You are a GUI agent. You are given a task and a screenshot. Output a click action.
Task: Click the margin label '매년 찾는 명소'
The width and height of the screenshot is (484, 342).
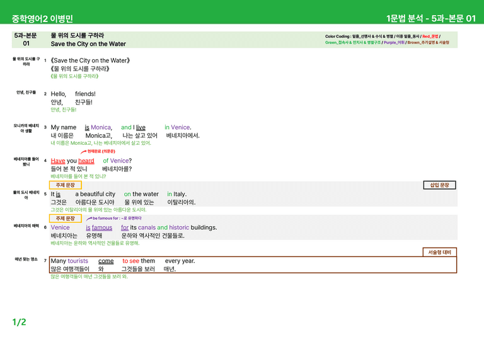click(x=26, y=259)
